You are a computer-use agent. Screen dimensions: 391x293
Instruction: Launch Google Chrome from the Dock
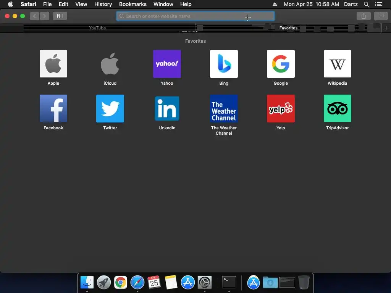(x=121, y=283)
